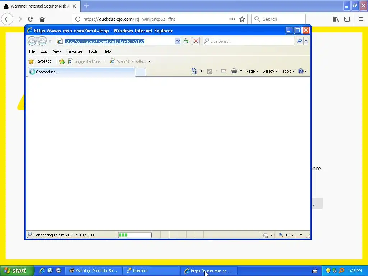Click the Security Center shield tray icon

point(328,271)
